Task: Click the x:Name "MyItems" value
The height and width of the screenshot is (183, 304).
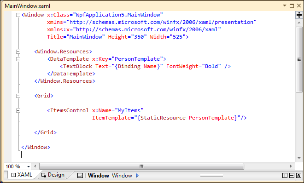Action: 129,110
